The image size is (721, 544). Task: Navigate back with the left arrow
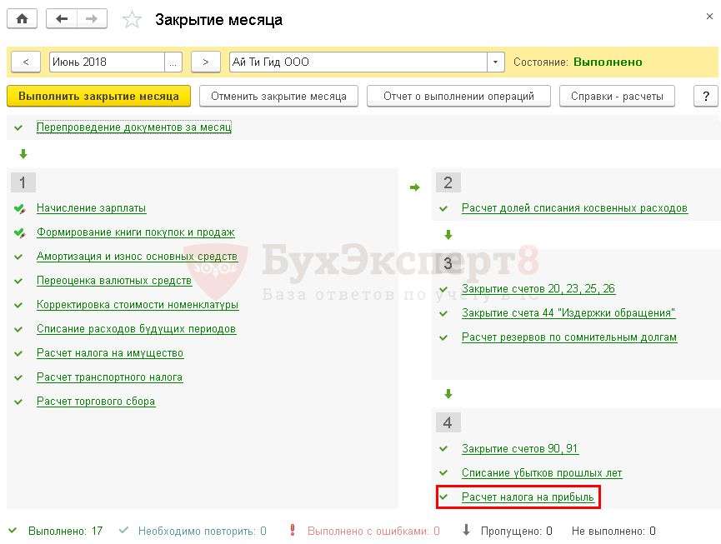61,19
